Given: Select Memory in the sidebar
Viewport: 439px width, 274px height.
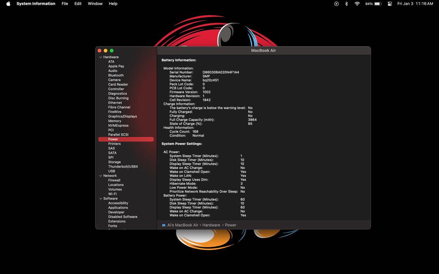Looking at the screenshot, I should pos(115,121).
